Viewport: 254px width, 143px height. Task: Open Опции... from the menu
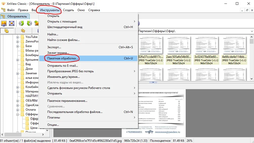coord(89,125)
